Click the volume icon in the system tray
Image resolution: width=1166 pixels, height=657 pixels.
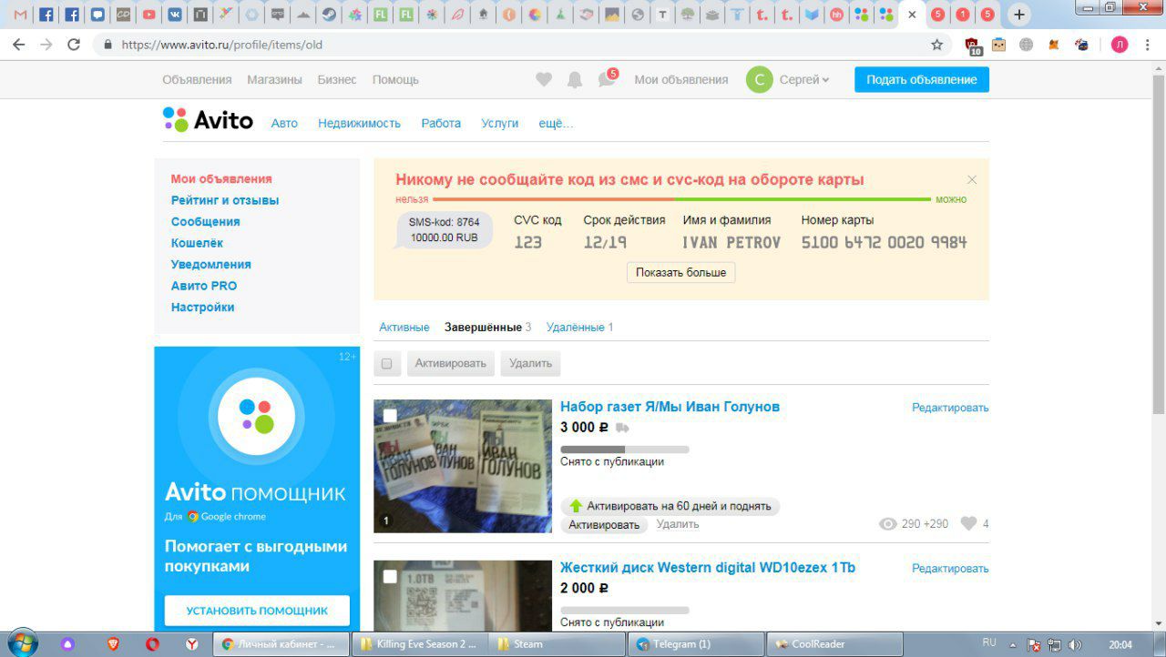pos(1075,644)
